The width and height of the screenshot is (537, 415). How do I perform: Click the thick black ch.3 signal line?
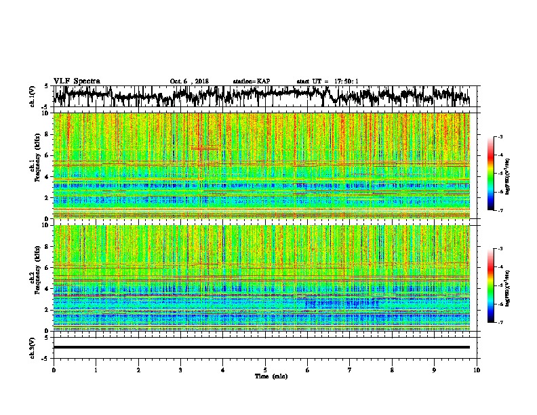262,347
